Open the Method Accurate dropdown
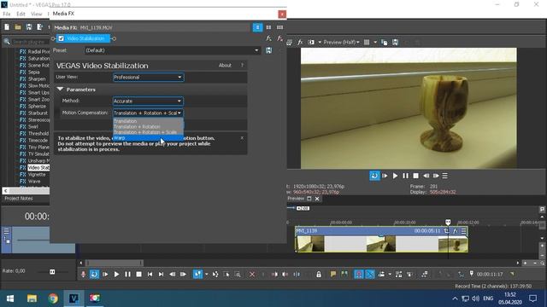547x307 pixels. 148,101
